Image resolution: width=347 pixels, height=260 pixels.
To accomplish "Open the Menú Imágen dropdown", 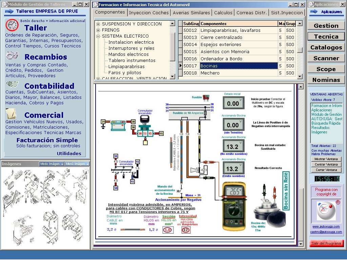I will coord(77,164).
